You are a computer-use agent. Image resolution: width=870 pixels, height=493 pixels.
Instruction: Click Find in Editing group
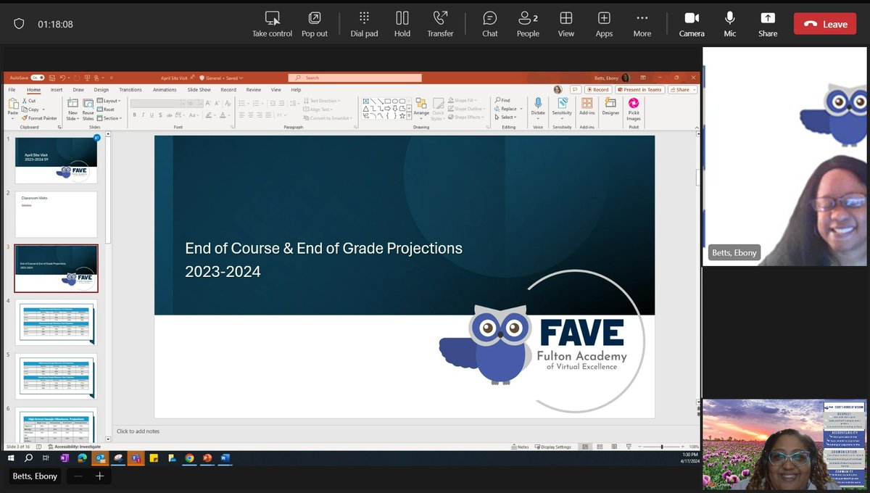[503, 101]
